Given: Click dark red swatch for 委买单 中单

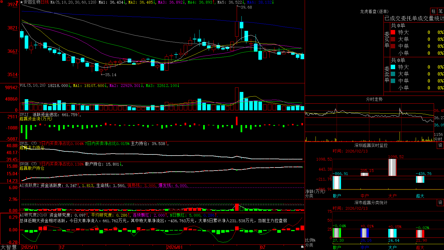Looking at the screenshot, I should (x=393, y=46).
